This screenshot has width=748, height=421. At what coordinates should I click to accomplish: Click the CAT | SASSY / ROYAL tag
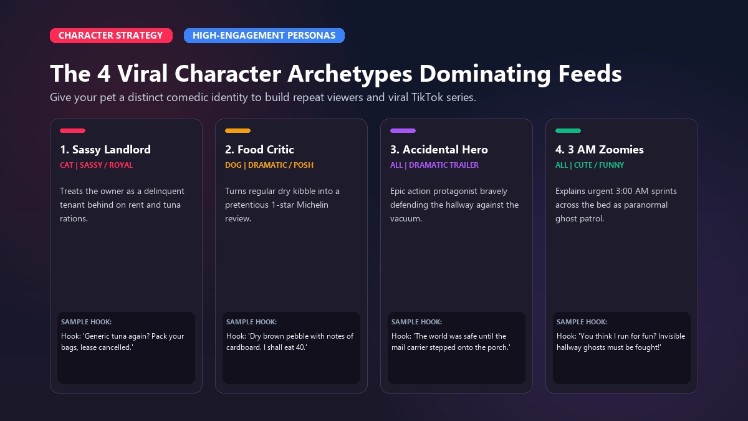click(96, 165)
